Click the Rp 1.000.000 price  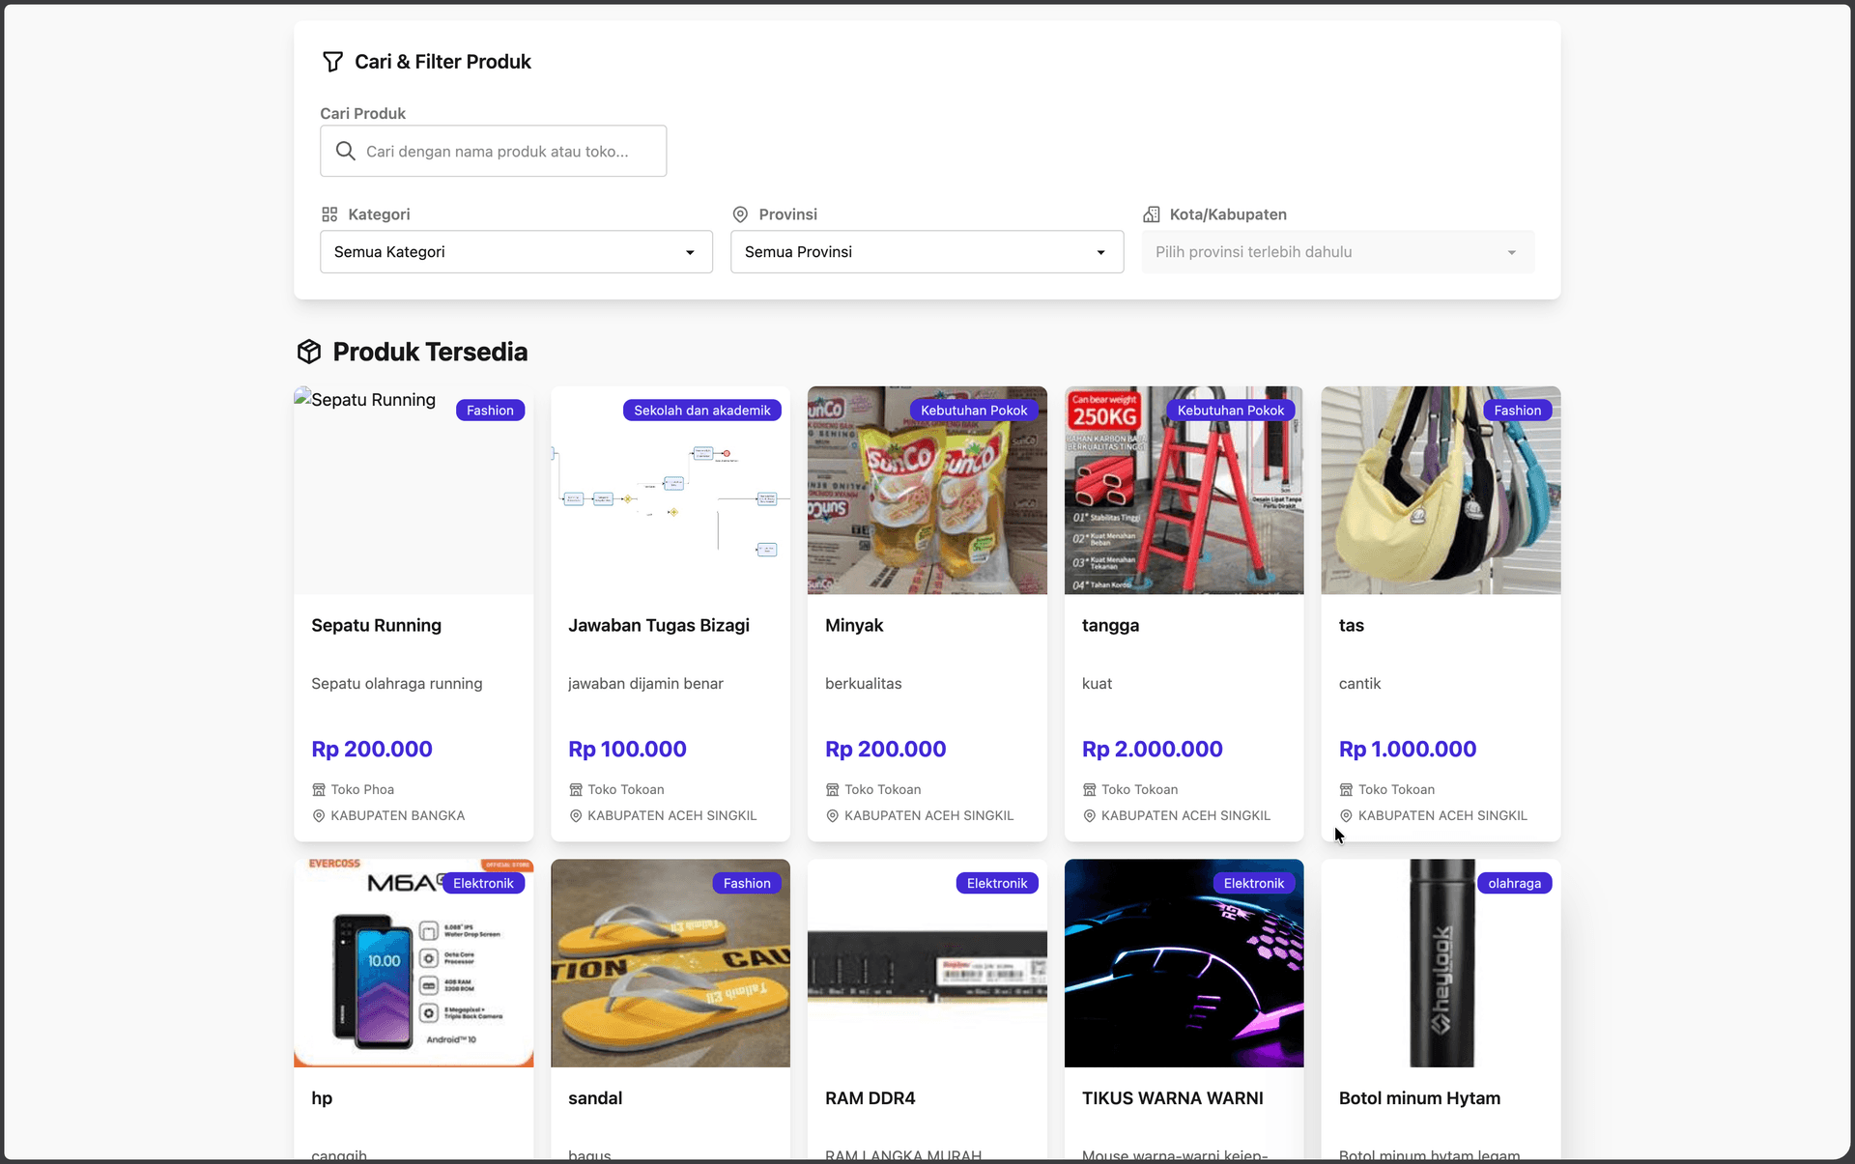coord(1408,750)
